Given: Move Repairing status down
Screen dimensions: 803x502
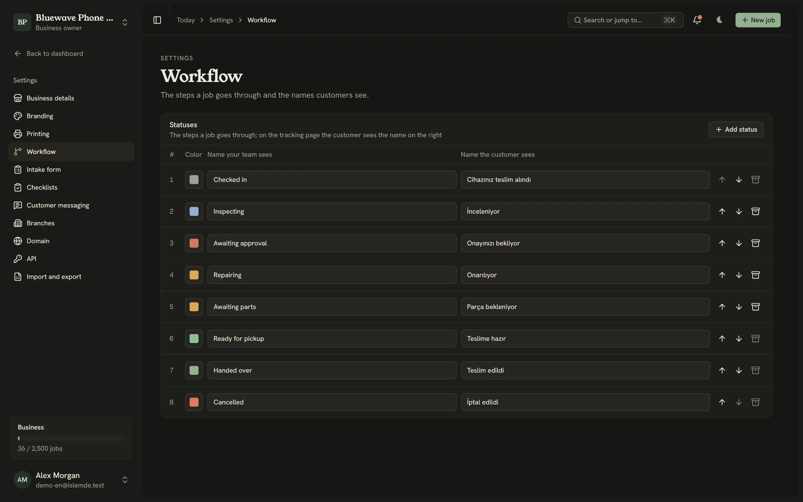Looking at the screenshot, I should tap(739, 275).
